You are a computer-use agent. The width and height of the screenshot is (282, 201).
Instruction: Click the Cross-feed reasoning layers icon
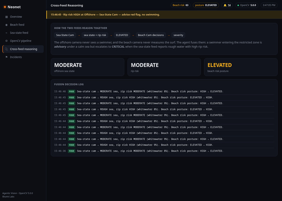(6, 49)
